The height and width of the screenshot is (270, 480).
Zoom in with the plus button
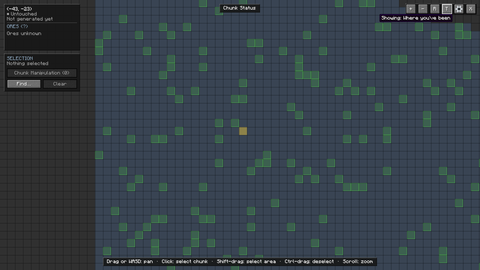[x=411, y=9]
